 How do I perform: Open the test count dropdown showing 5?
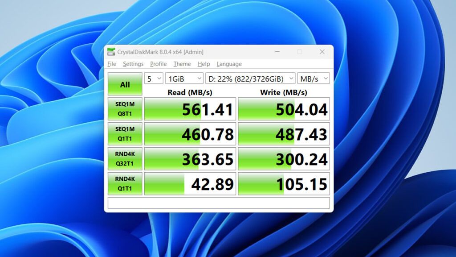pyautogui.click(x=153, y=78)
